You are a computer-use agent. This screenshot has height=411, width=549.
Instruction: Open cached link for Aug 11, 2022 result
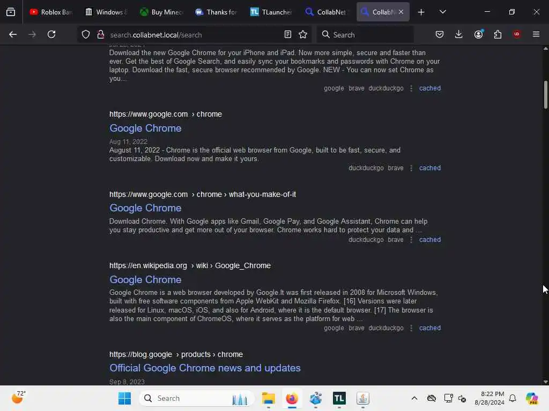(x=429, y=168)
